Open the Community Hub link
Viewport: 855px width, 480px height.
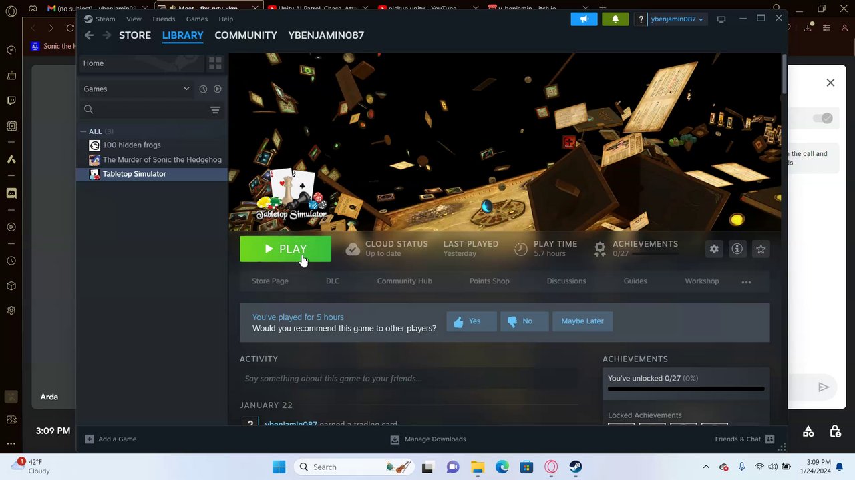(x=404, y=281)
